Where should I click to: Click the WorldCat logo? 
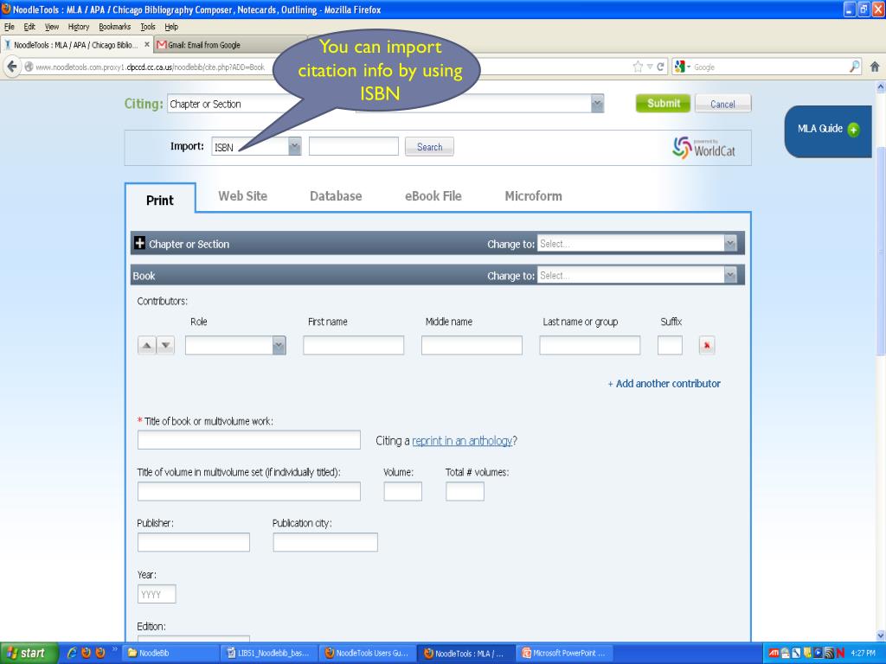pos(704,148)
